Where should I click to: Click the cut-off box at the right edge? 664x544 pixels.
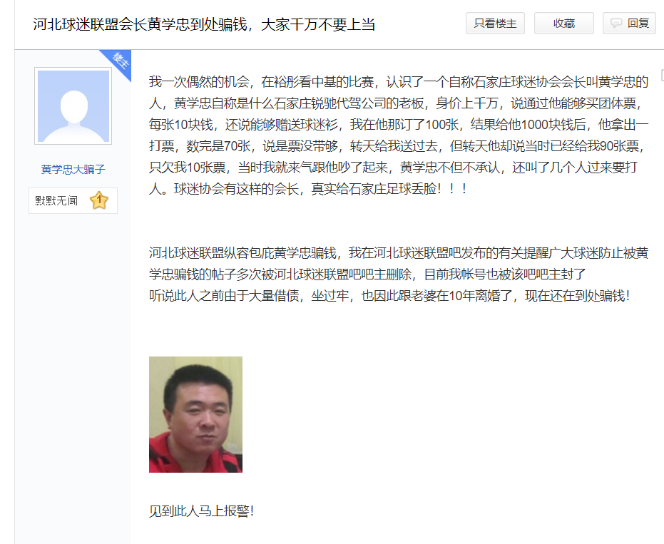(x=663, y=76)
